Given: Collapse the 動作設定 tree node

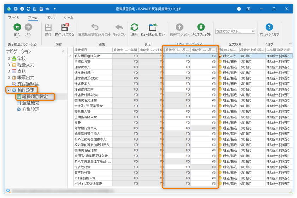Looking at the screenshot, I should coord(9,90).
